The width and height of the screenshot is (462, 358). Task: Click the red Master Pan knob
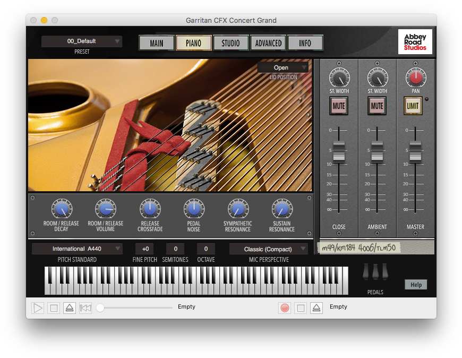coord(416,78)
